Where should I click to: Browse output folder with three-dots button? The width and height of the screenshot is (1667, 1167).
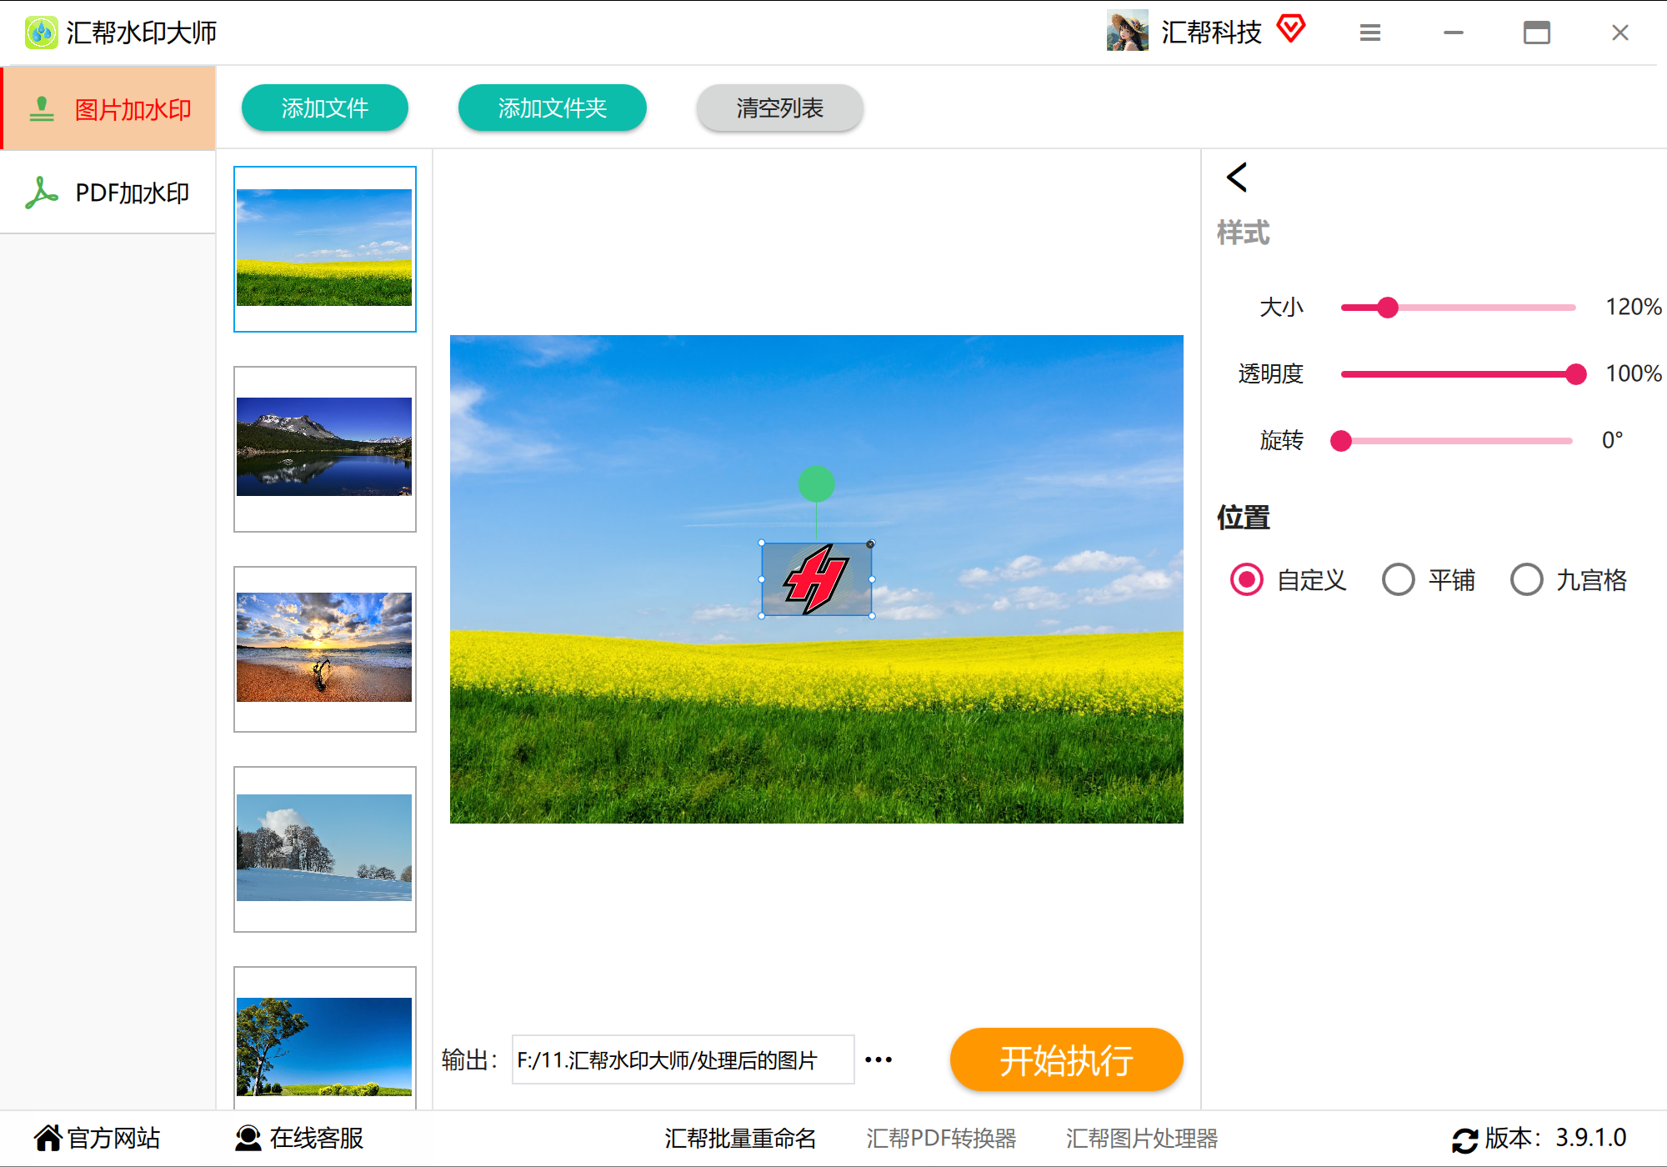pyautogui.click(x=879, y=1060)
